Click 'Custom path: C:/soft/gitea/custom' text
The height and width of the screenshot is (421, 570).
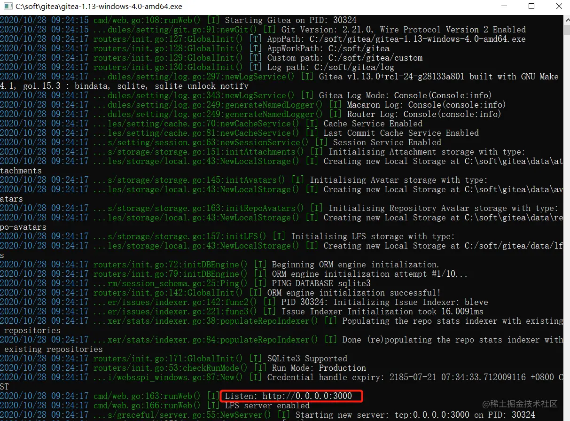pos(344,58)
